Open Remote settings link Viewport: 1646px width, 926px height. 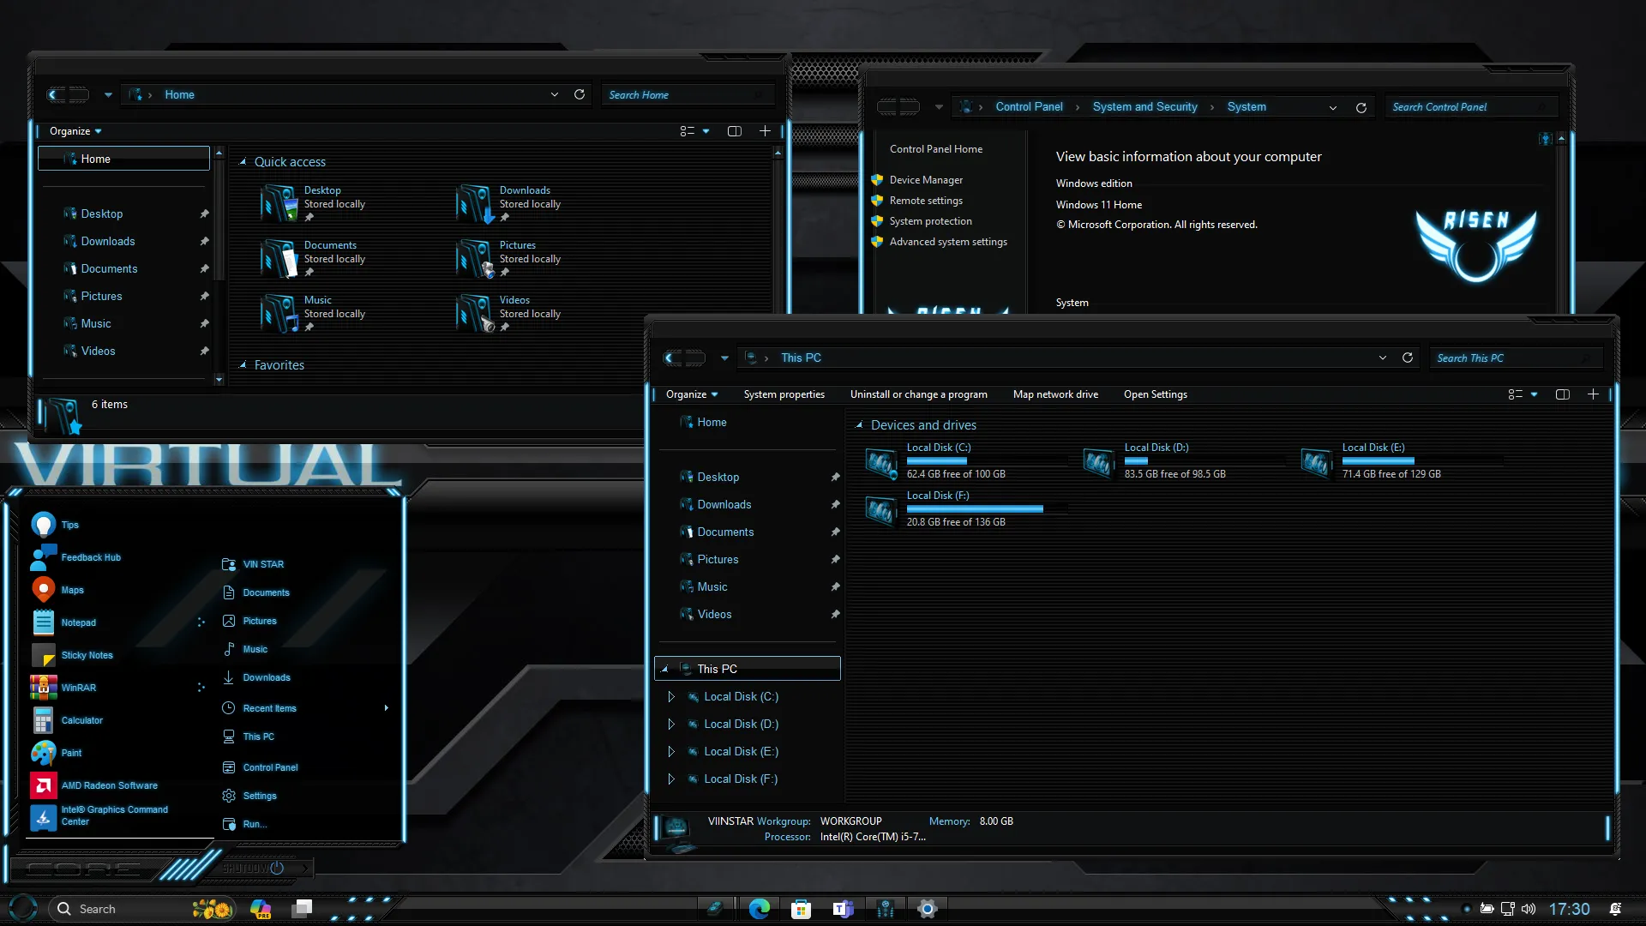click(926, 201)
